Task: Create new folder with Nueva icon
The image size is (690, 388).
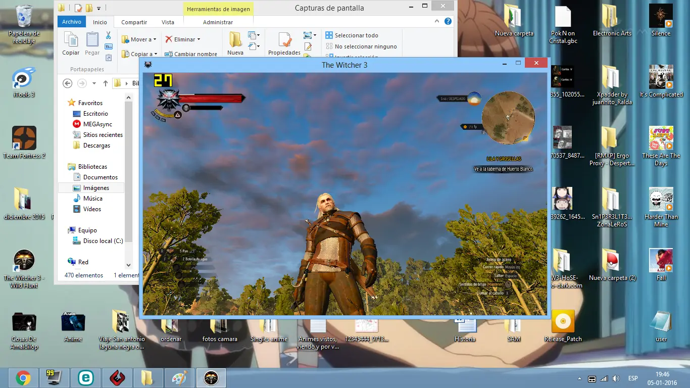Action: (235, 43)
